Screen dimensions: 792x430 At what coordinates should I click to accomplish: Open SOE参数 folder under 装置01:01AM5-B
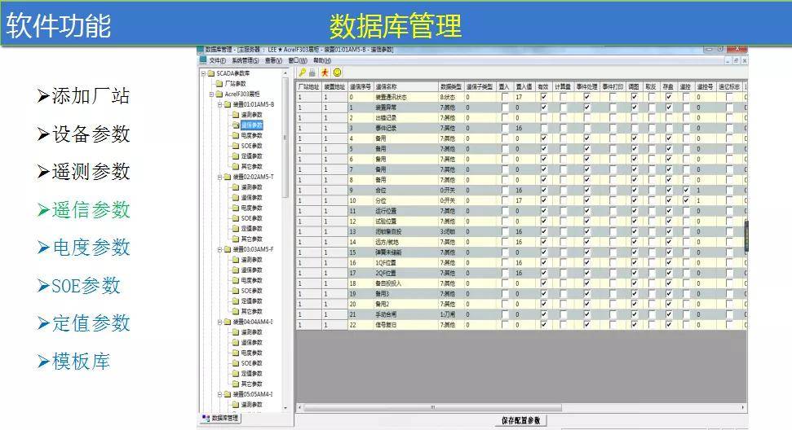(x=251, y=146)
